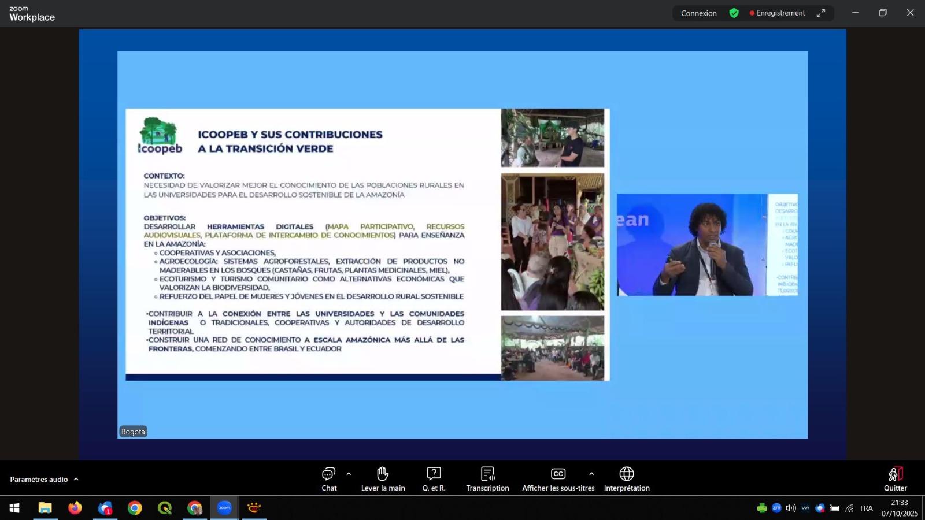Leave meeting with Quitter button
Screen dimensions: 925x520
click(x=895, y=478)
